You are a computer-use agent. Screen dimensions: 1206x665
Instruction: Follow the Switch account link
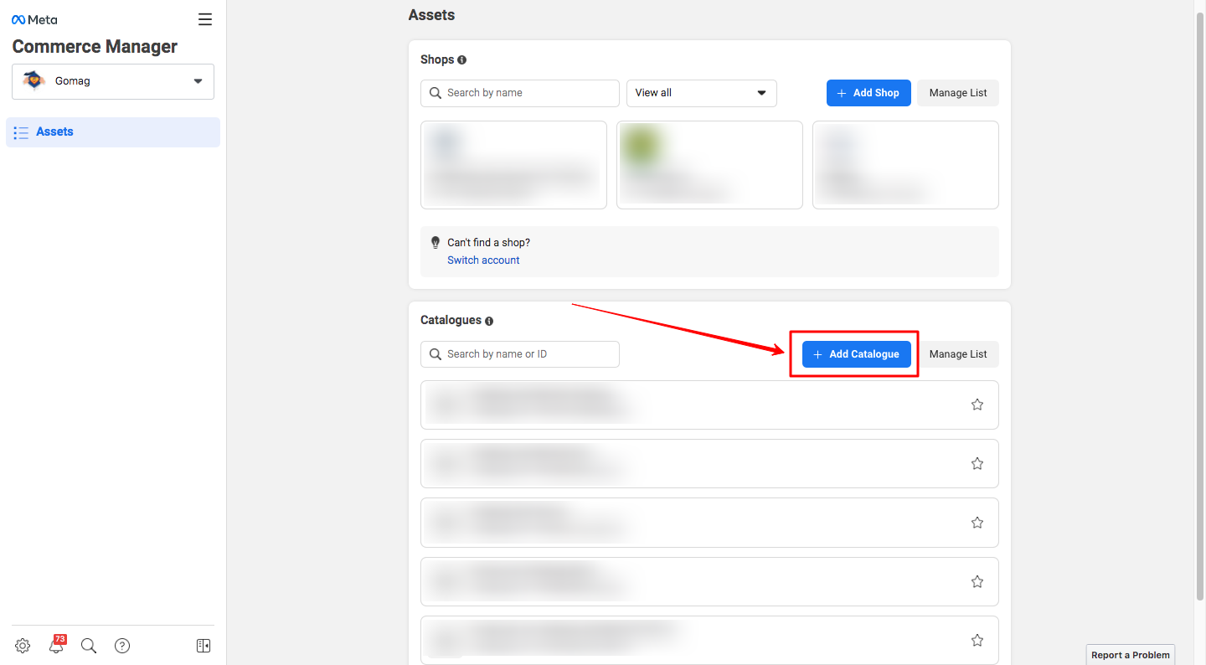pos(483,260)
